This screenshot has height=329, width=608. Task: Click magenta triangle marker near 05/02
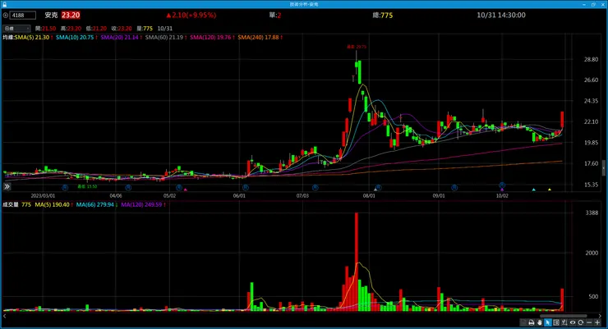tap(186, 190)
